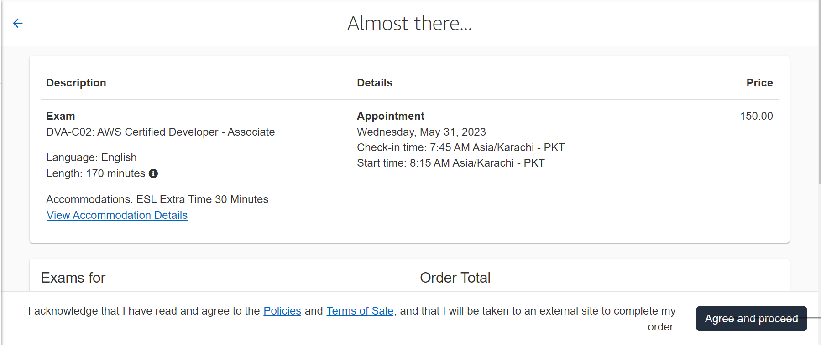
Task: Click the Agree and proceed button
Action: pos(751,319)
